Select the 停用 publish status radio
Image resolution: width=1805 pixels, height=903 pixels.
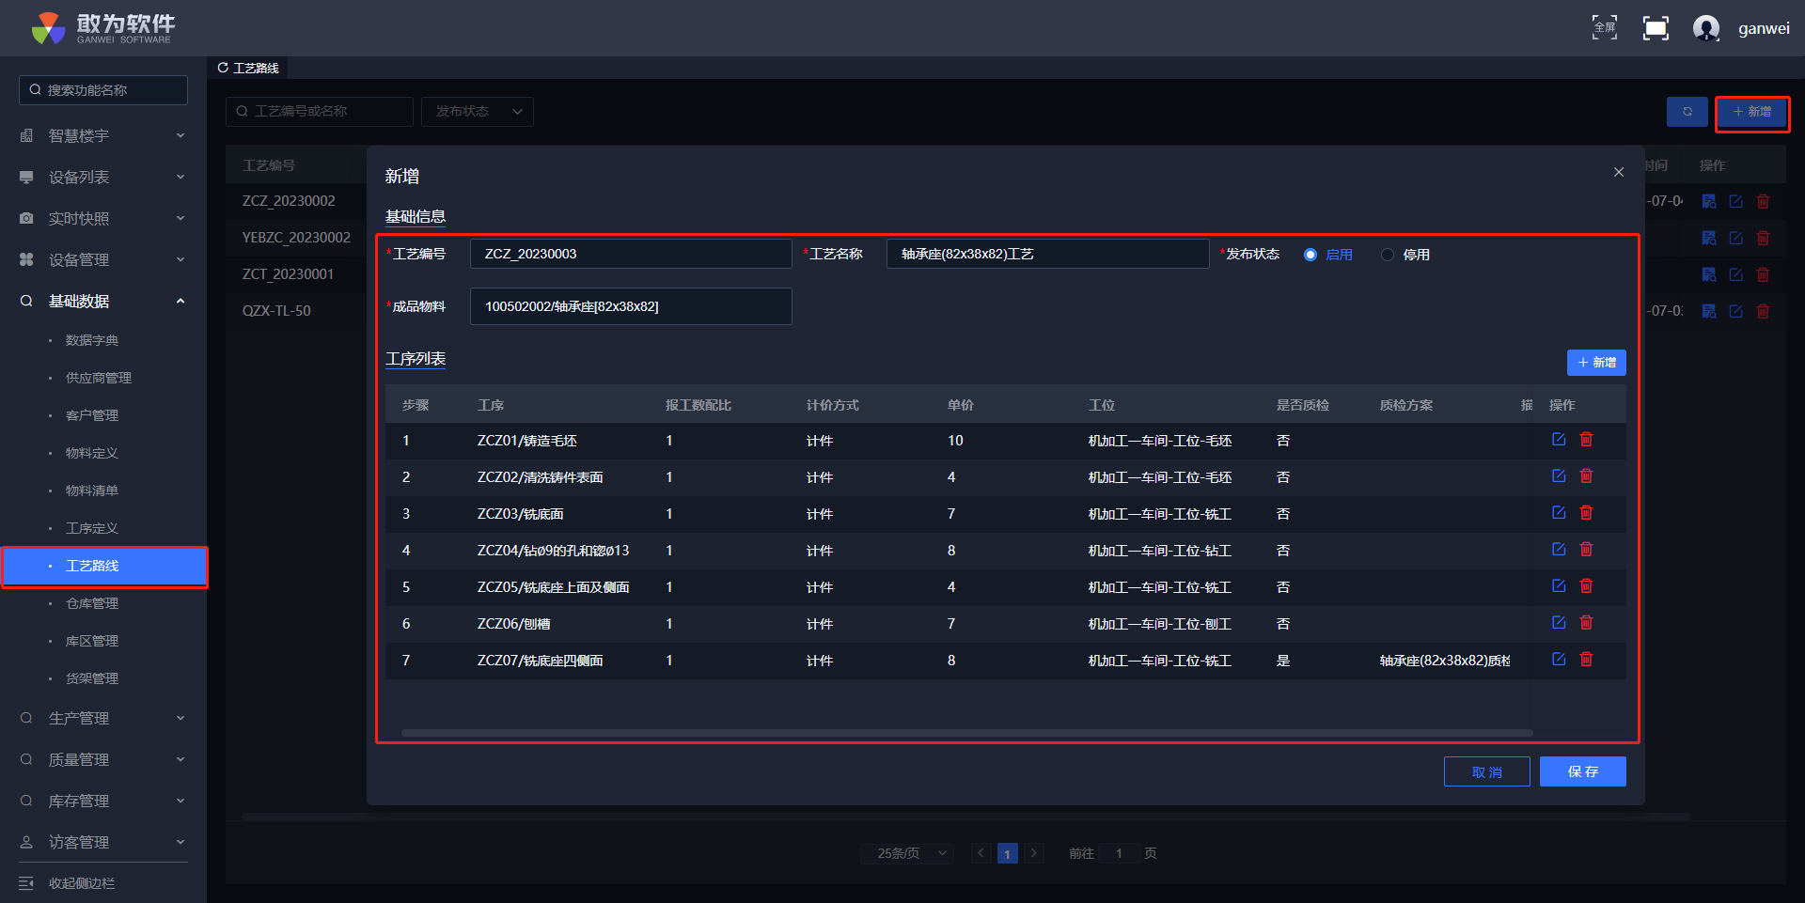[1388, 255]
